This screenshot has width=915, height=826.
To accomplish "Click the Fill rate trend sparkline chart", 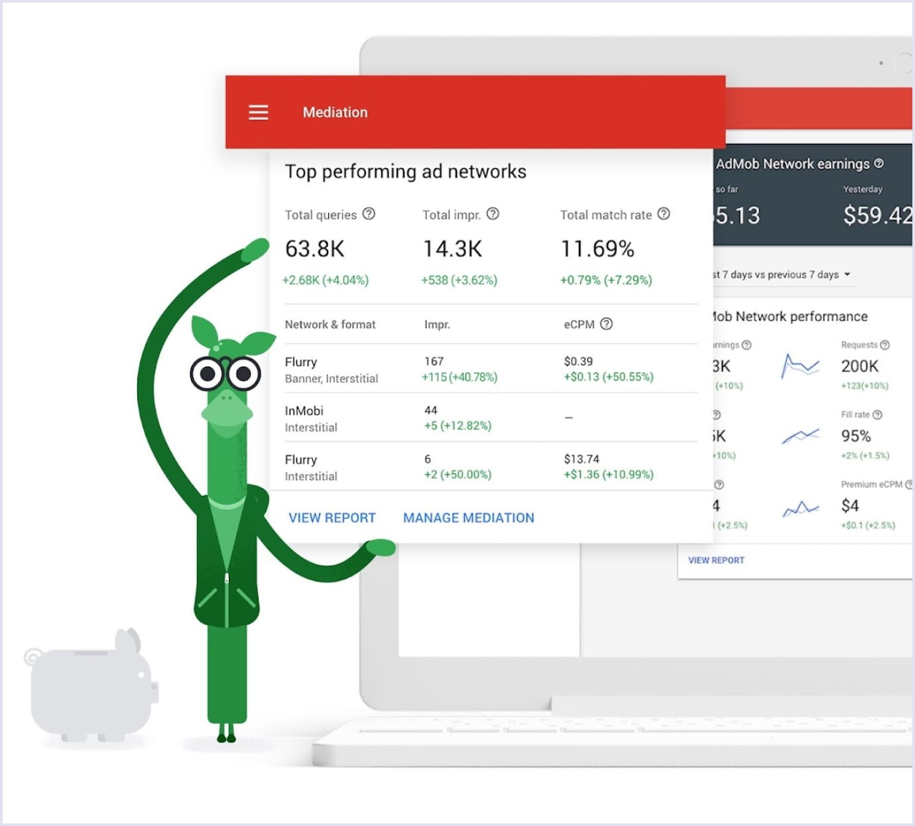I will (x=800, y=436).
